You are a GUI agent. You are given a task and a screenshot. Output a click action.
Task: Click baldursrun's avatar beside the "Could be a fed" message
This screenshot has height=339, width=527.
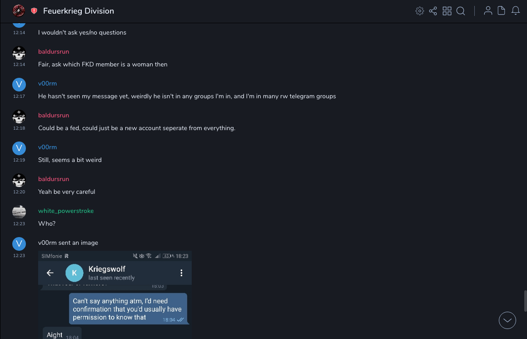pos(19,116)
